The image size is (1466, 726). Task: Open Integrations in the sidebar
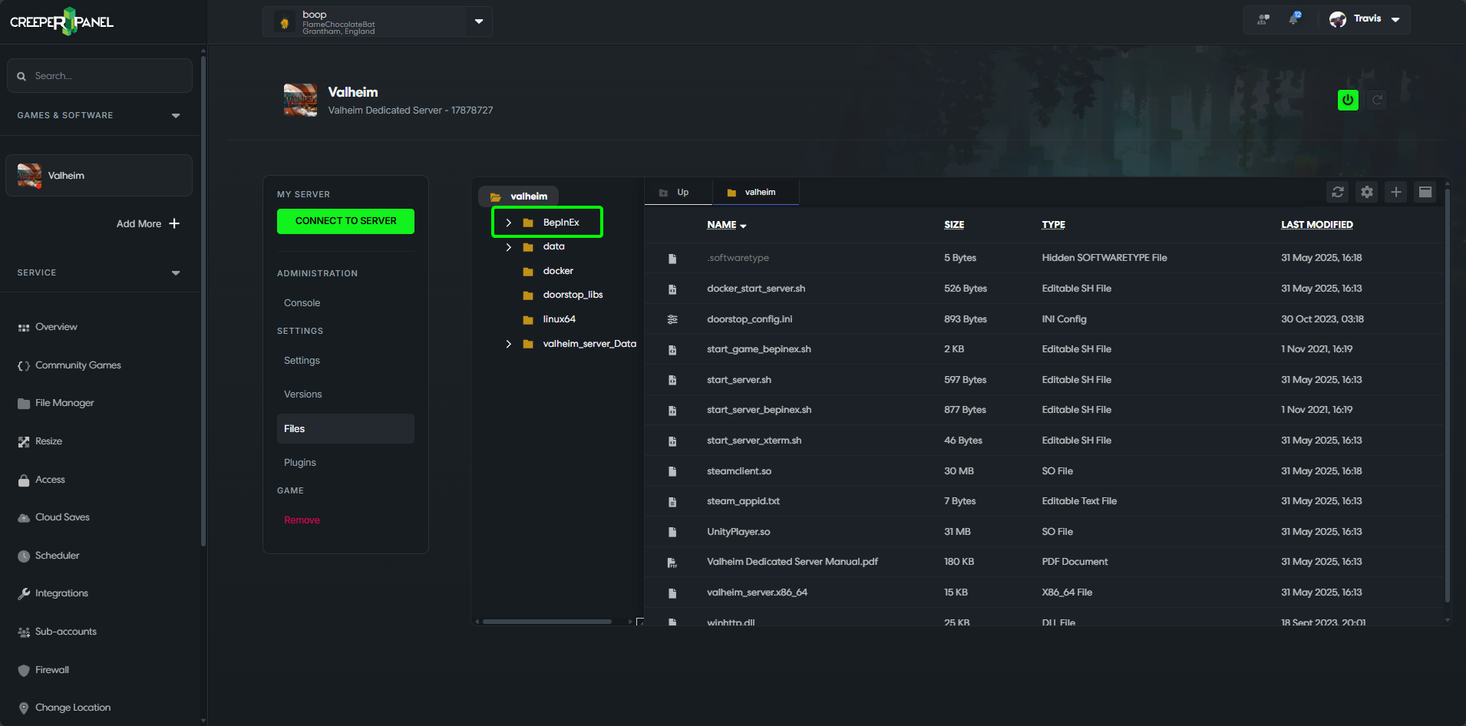pos(53,593)
